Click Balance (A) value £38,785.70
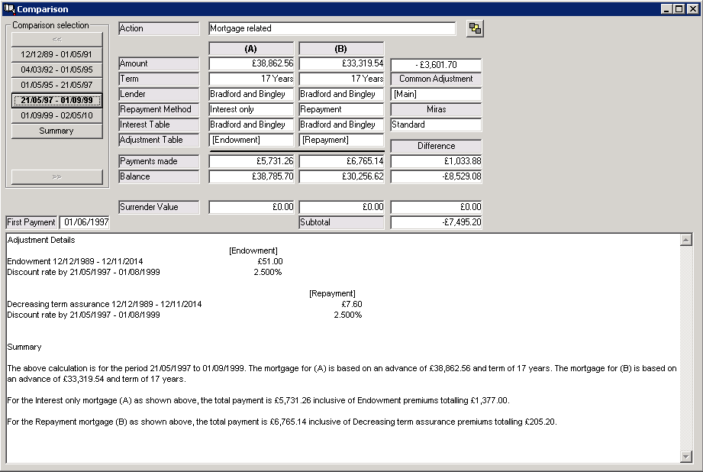 (x=251, y=176)
